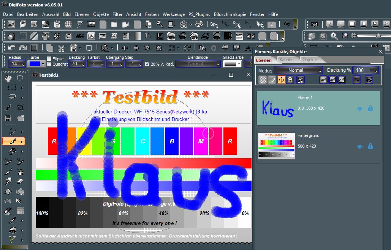Select the crop tool in toolbox
Screen dimensions: 391x250
(21, 108)
